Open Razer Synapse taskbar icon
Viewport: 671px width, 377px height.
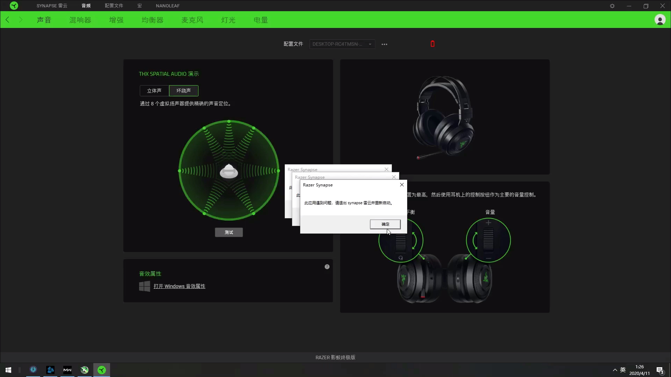coord(102,370)
